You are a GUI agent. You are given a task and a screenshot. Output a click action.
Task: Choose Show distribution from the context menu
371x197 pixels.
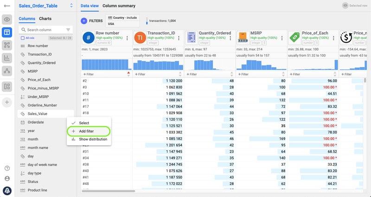pyautogui.click(x=89, y=139)
